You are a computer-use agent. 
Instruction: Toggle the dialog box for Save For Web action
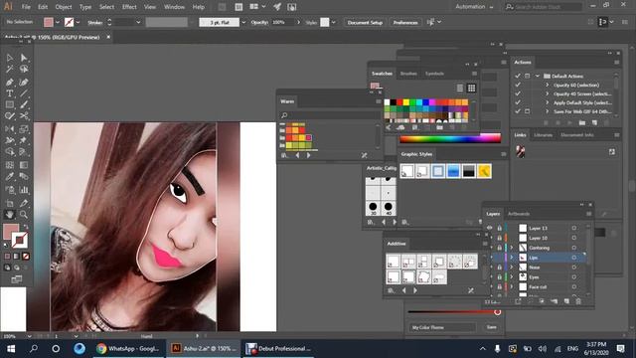tap(527, 111)
